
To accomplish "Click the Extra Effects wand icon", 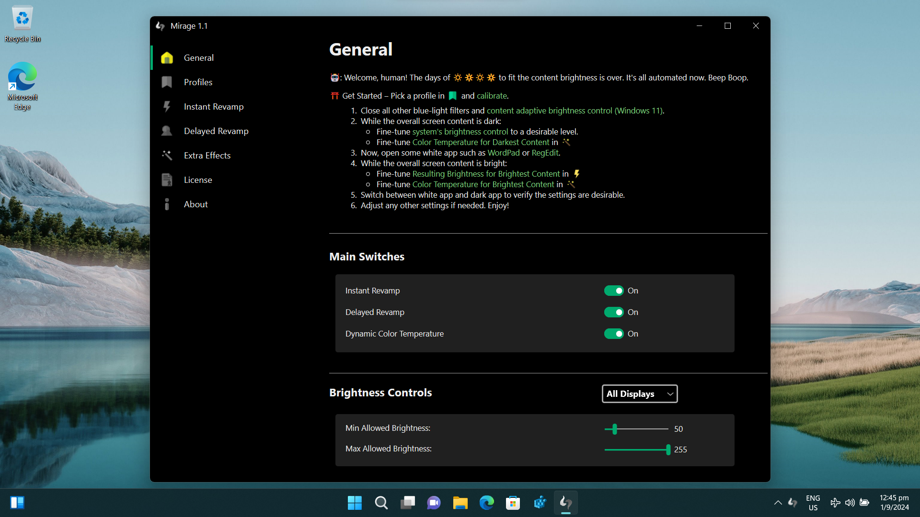I will (166, 155).
